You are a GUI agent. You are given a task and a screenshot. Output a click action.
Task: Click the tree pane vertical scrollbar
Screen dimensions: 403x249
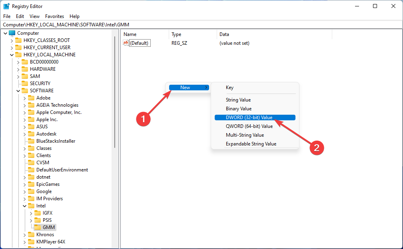[x=115, y=100]
